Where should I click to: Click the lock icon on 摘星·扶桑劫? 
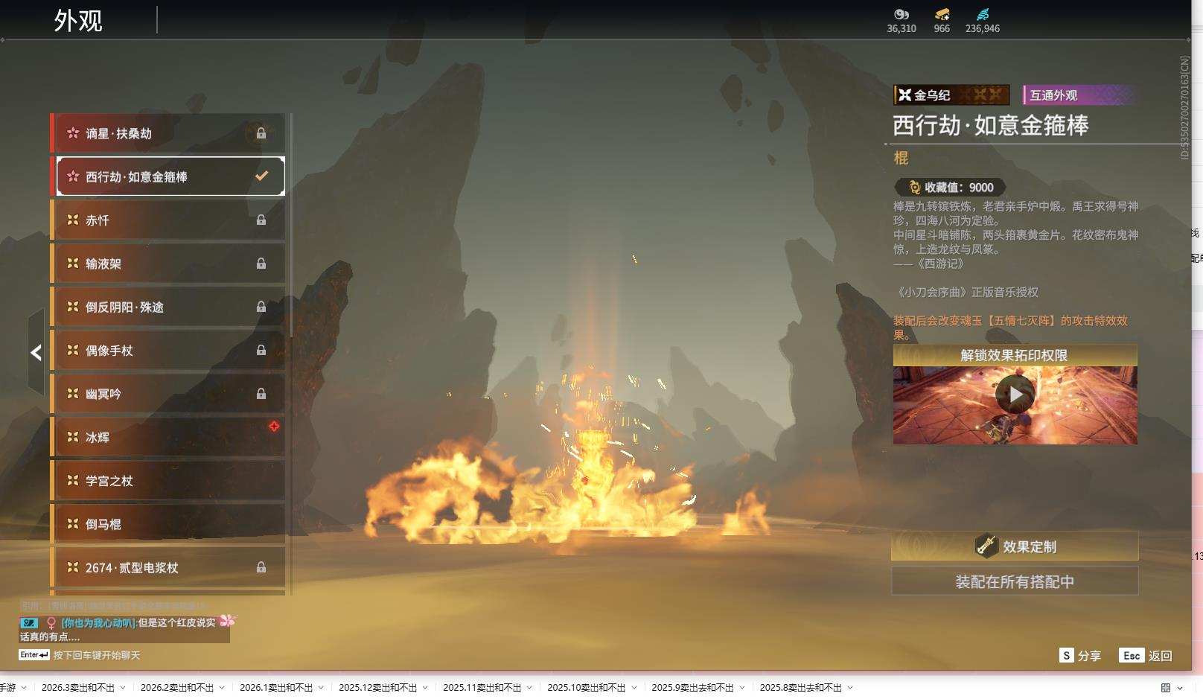point(261,133)
